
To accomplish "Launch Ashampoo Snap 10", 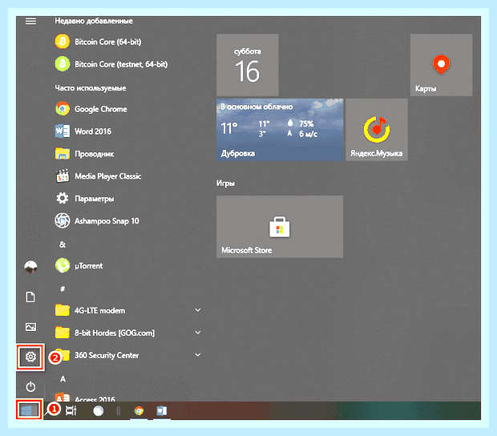I will tap(97, 221).
